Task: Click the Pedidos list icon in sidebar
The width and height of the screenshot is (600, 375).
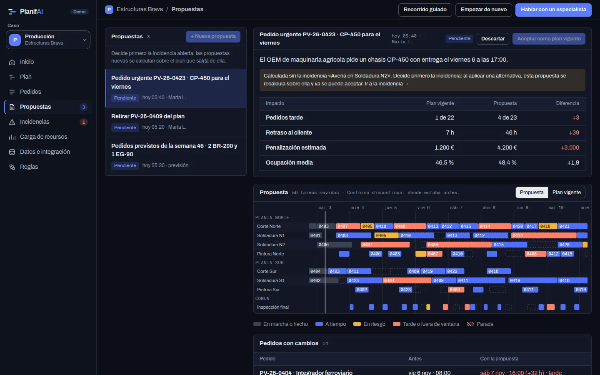Action: click(x=12, y=92)
